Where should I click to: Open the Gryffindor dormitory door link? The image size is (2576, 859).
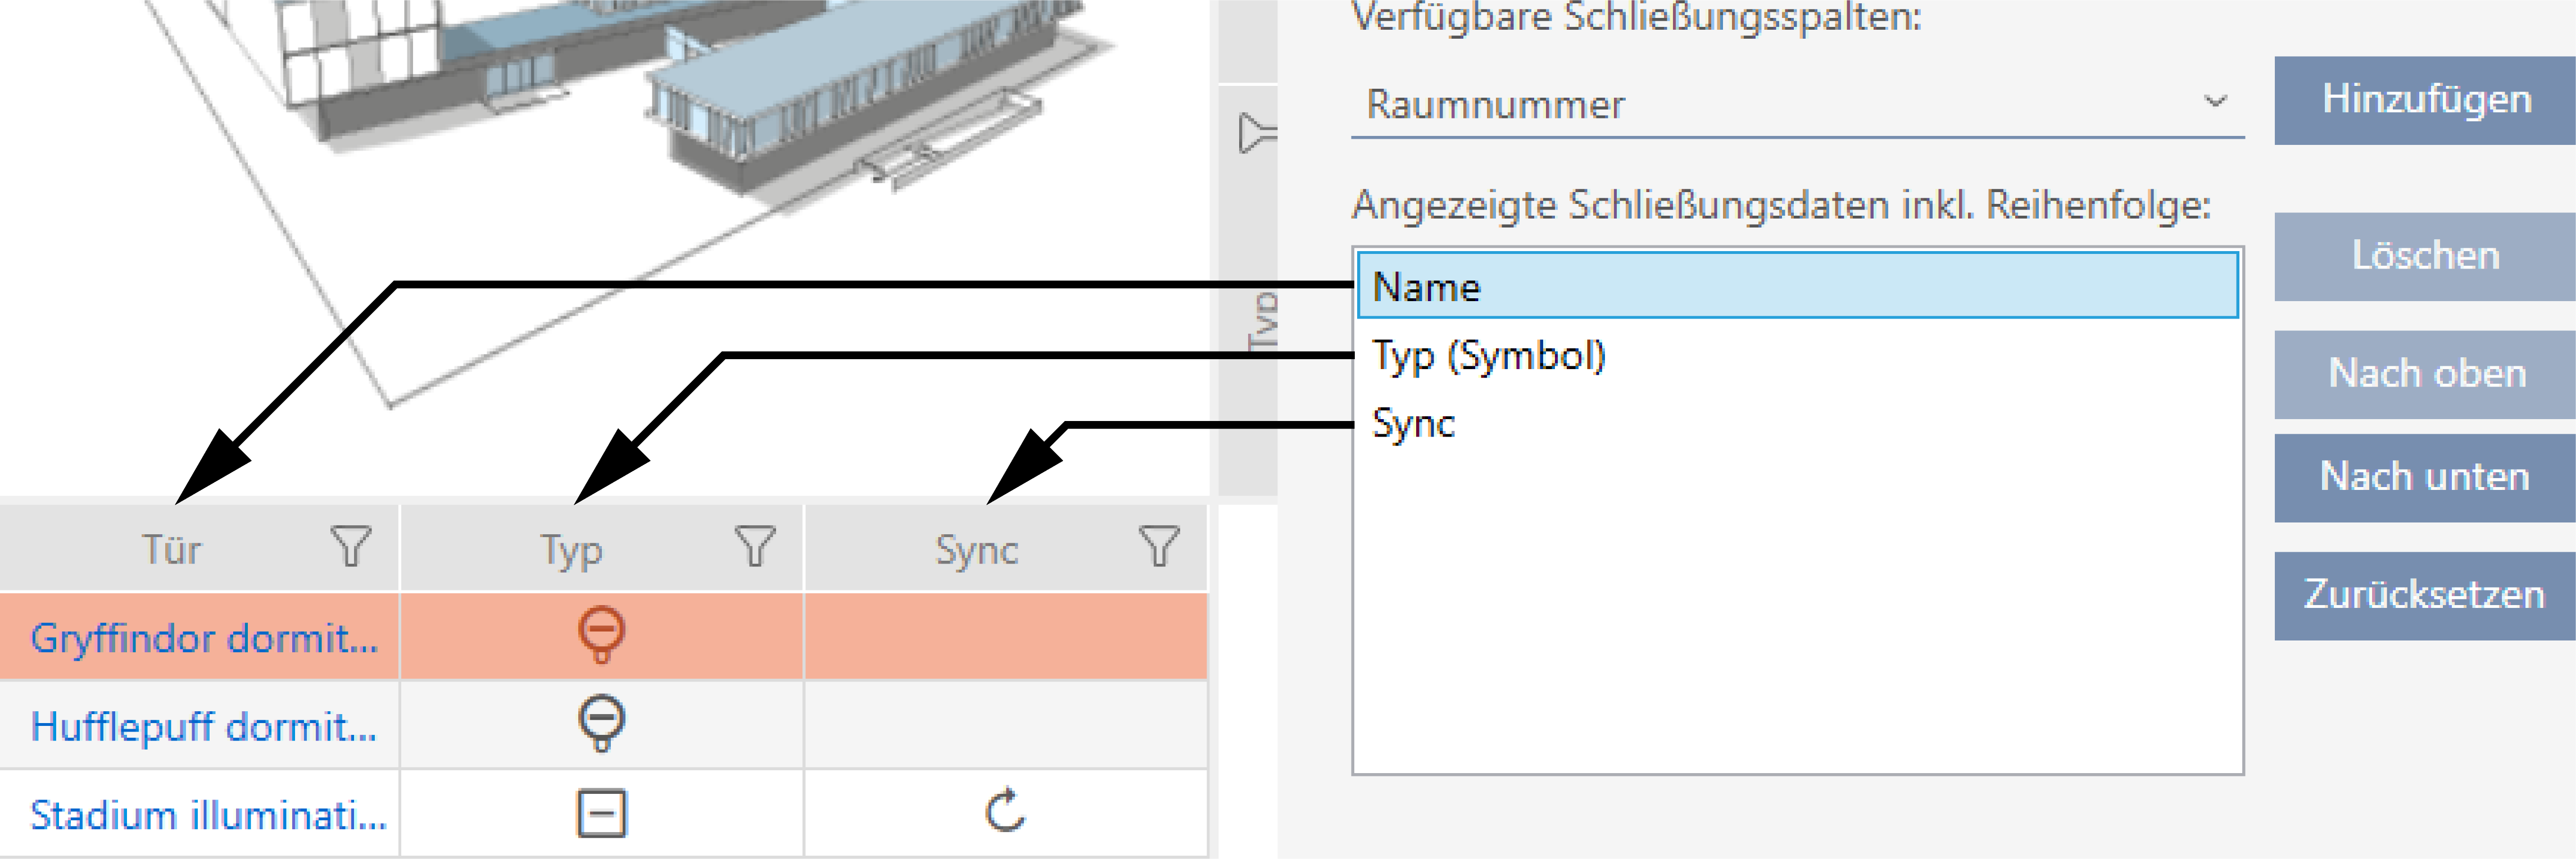coord(204,637)
